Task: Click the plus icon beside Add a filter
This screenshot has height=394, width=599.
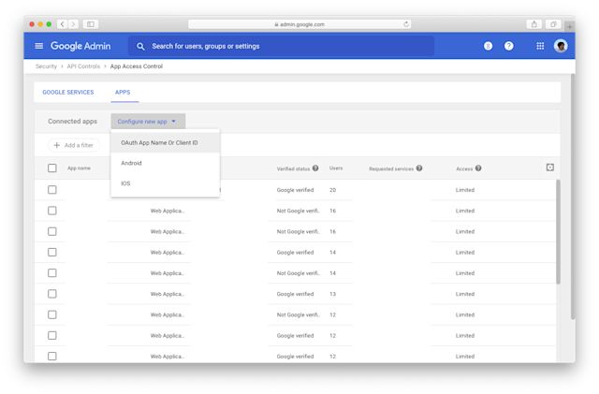Action: tap(57, 145)
